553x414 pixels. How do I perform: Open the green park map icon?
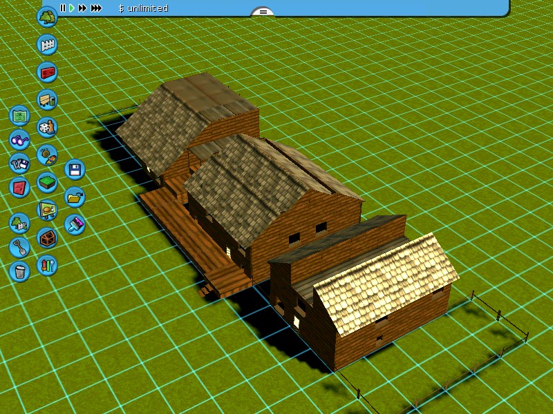[20, 115]
